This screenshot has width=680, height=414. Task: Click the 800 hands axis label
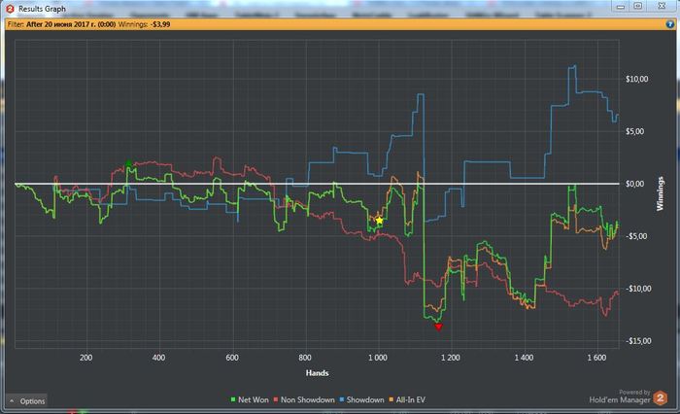point(305,358)
